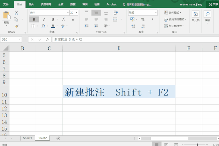This screenshot has height=146, width=219.
Task: Select the Format Painter brush
Action: [x=16, y=26]
